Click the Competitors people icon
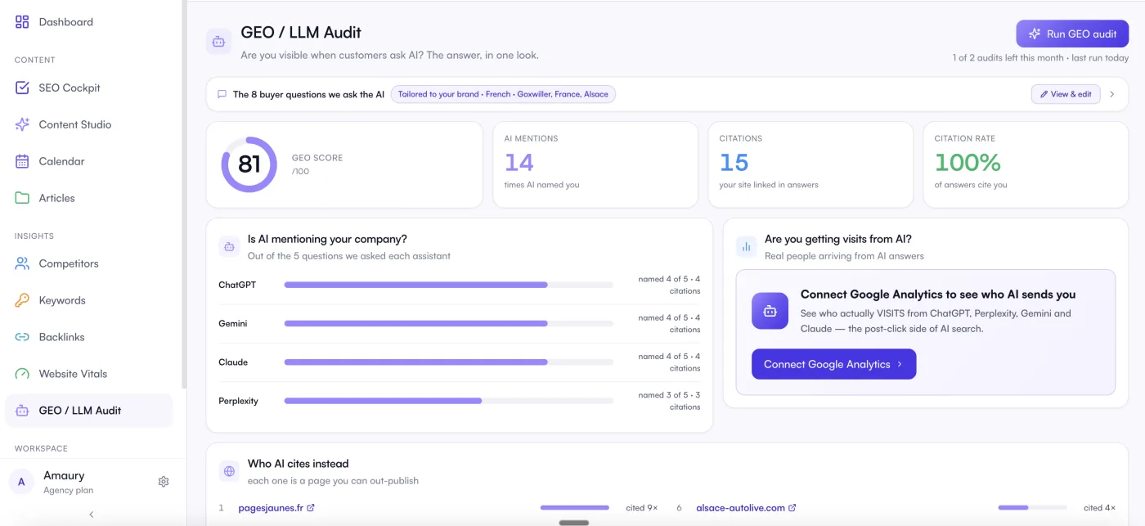 click(x=22, y=263)
